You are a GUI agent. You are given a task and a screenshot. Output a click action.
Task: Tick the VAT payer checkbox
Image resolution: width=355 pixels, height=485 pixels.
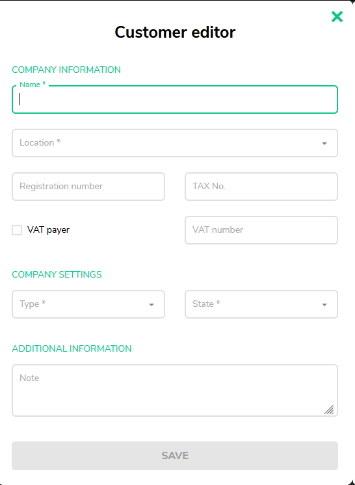(x=17, y=230)
